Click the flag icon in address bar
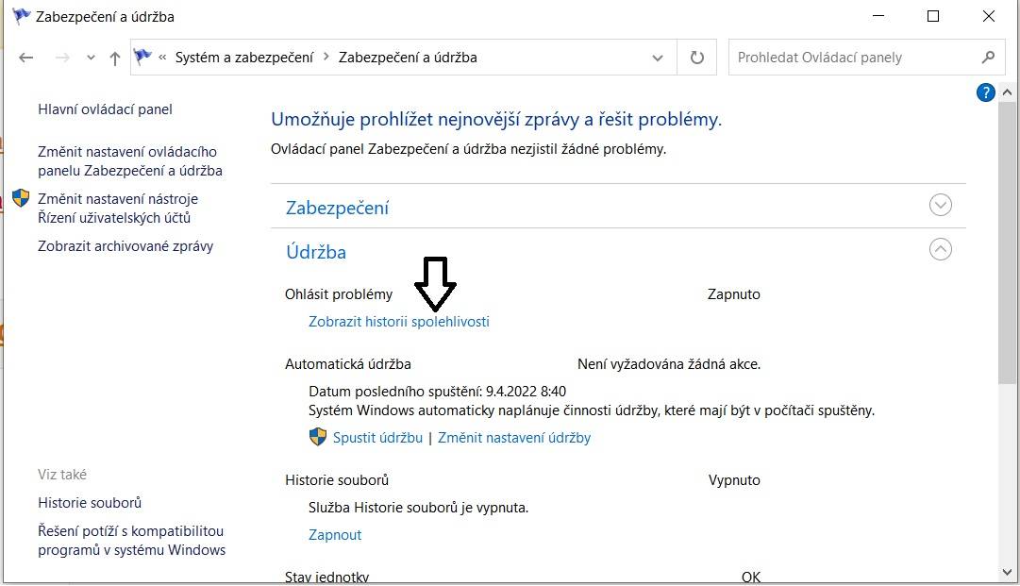Screen dimensions: 1020x586 click(x=142, y=58)
